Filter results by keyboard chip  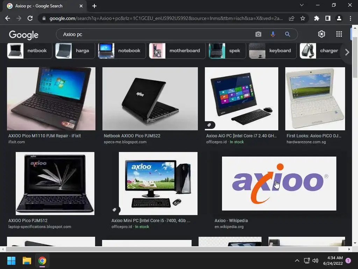pos(273,50)
